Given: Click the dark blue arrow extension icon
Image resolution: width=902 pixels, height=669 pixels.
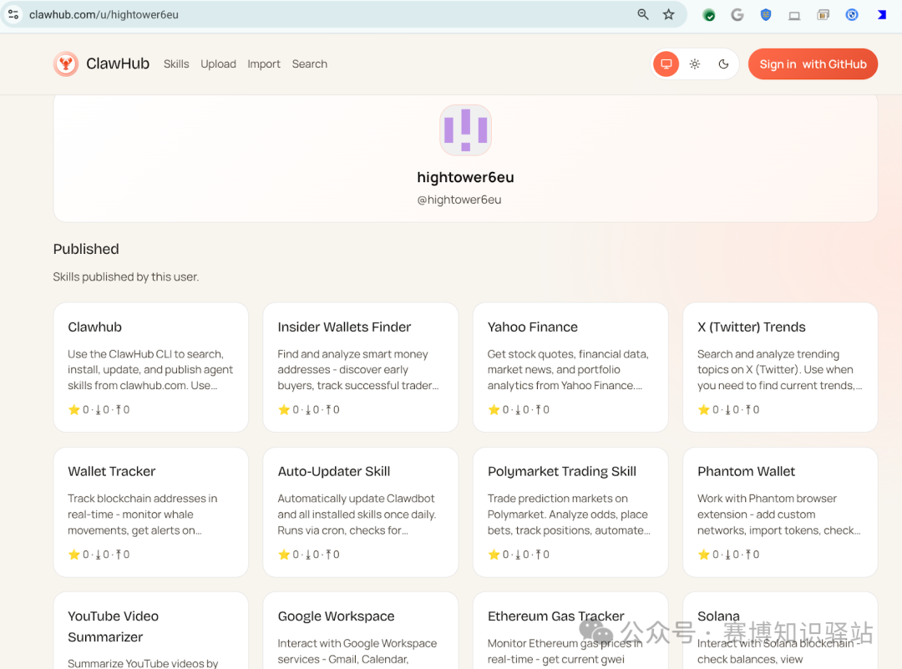Looking at the screenshot, I should tap(881, 15).
